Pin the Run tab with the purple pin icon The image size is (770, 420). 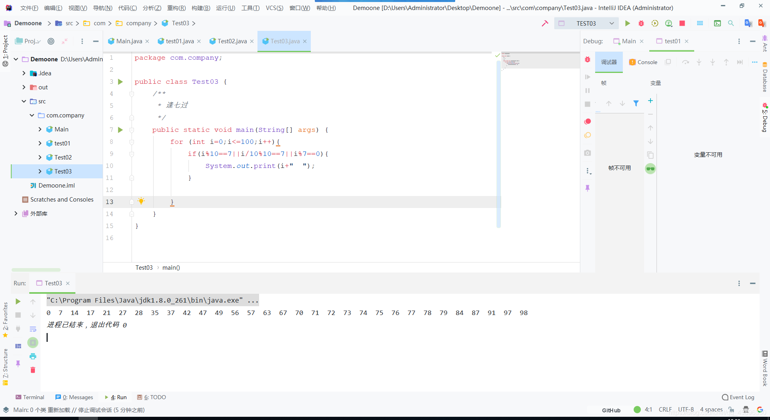18,363
